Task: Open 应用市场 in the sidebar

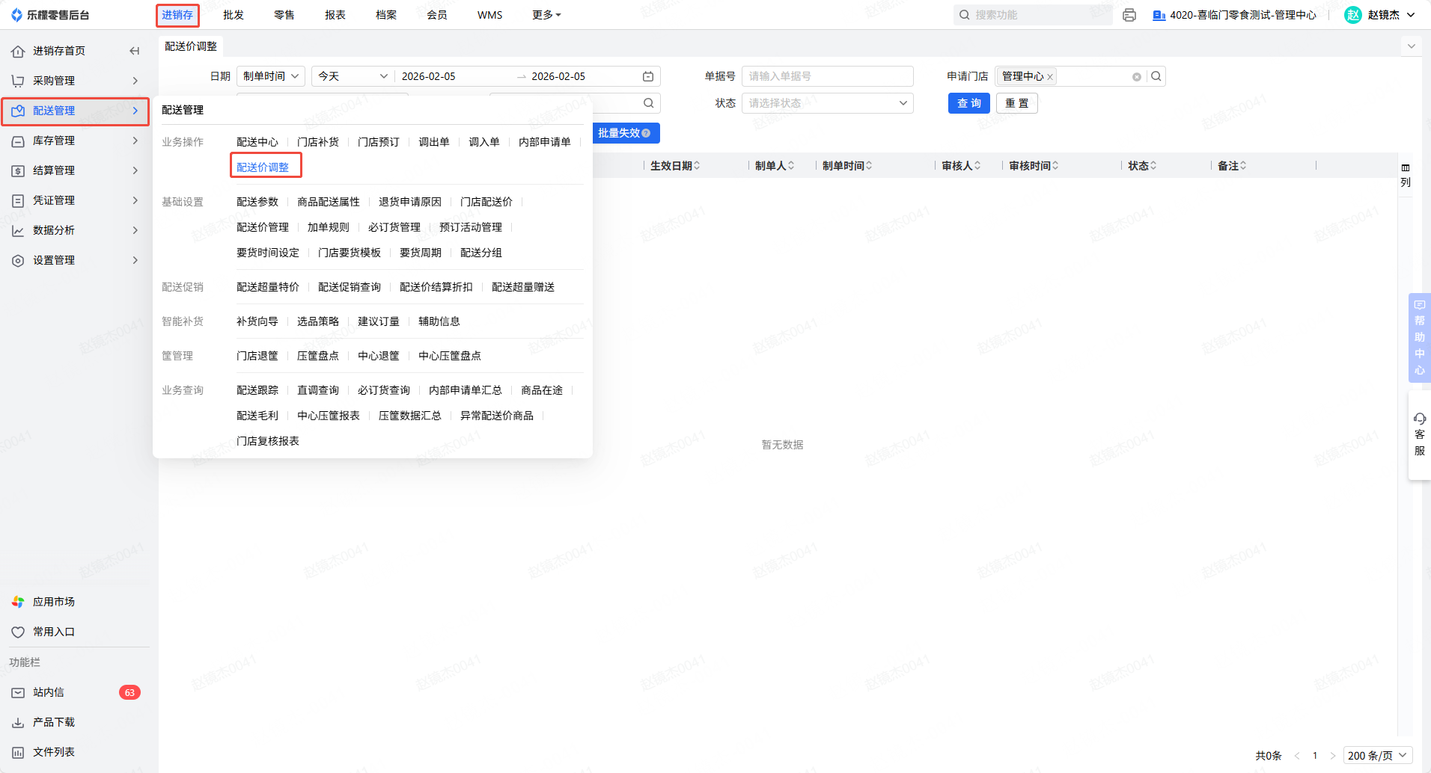Action: pos(75,602)
